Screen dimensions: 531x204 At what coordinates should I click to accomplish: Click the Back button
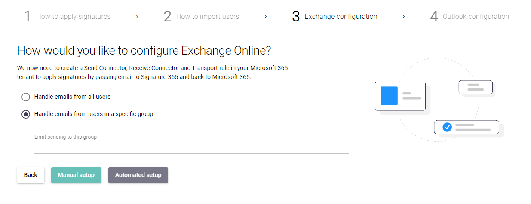point(31,175)
